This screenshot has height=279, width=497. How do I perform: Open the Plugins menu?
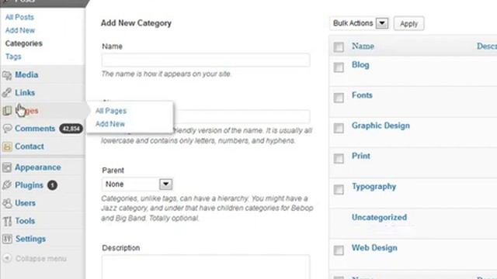pos(29,185)
